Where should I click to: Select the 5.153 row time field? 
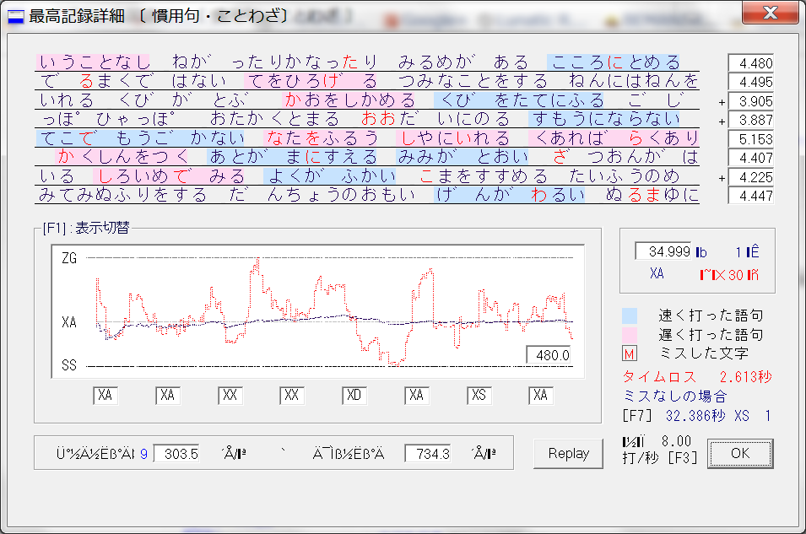750,138
